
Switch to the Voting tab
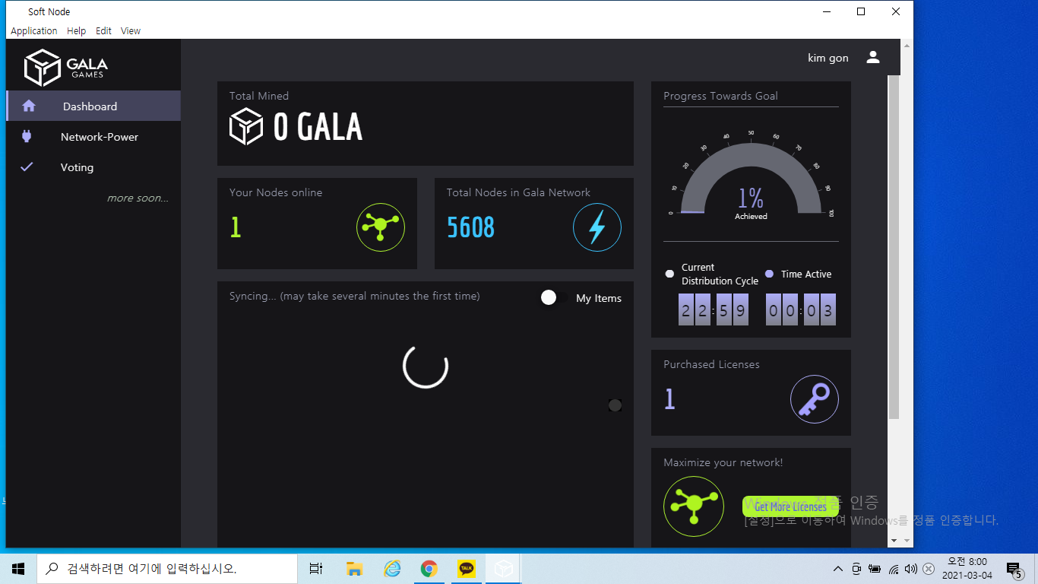pyautogui.click(x=93, y=167)
